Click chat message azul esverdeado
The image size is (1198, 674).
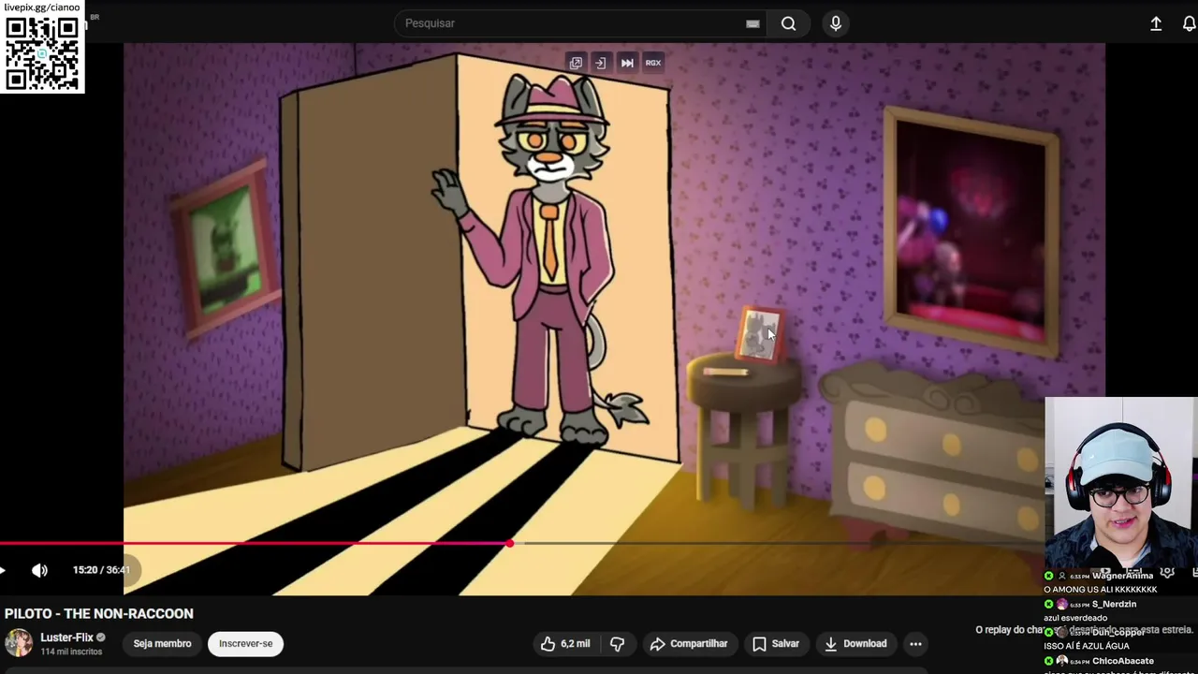coord(1075,618)
